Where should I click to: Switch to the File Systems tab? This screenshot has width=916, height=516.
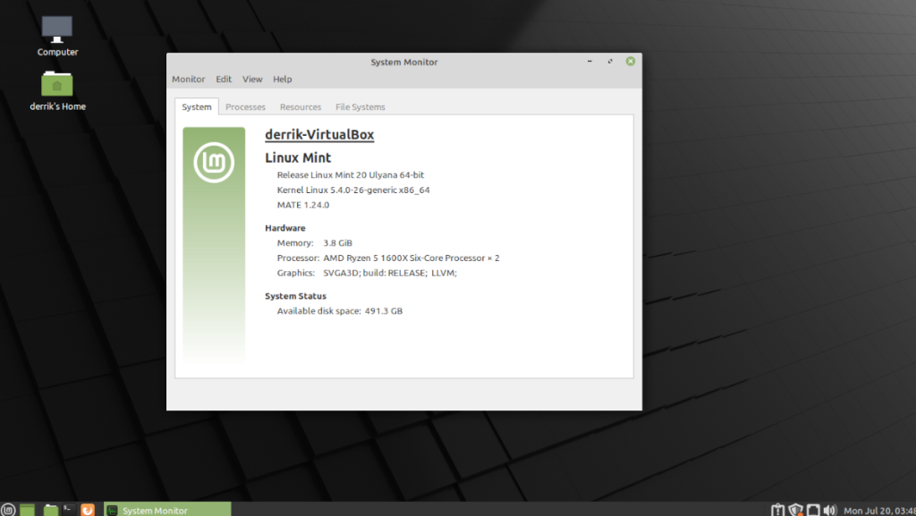tap(360, 106)
